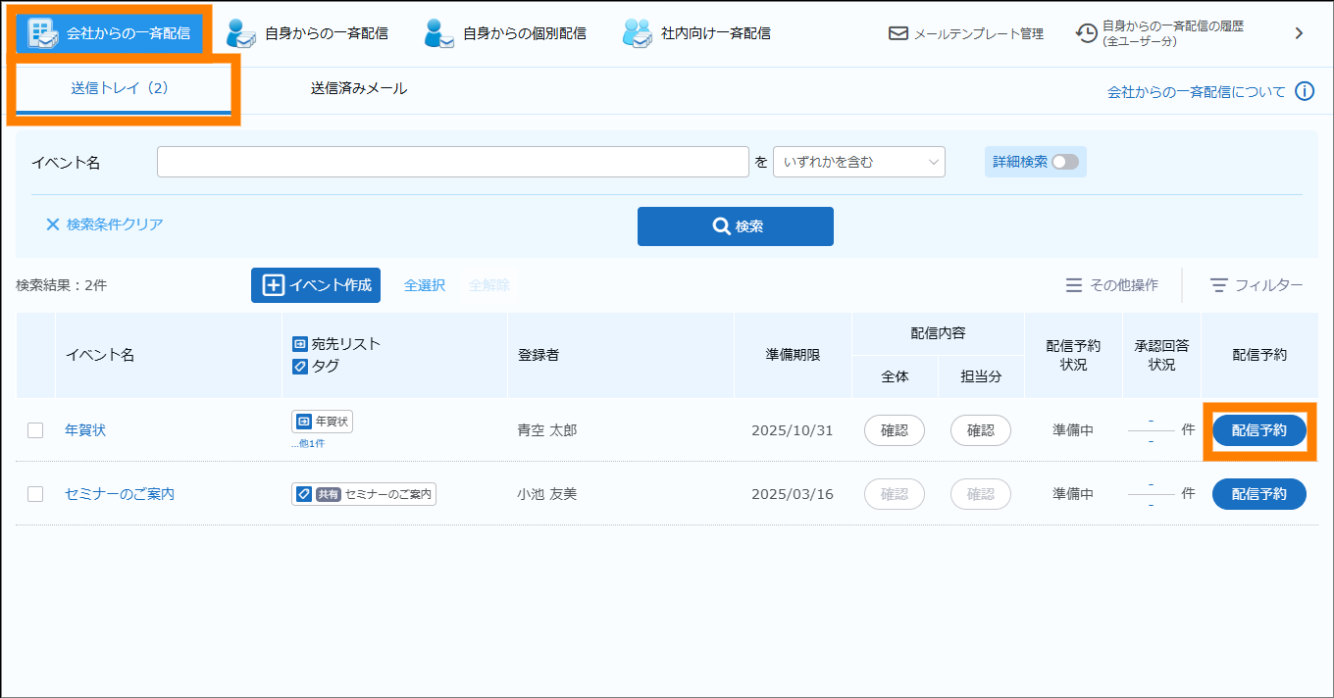
Task: Select 社内向け一斉配信 group icon
Action: pos(638,33)
